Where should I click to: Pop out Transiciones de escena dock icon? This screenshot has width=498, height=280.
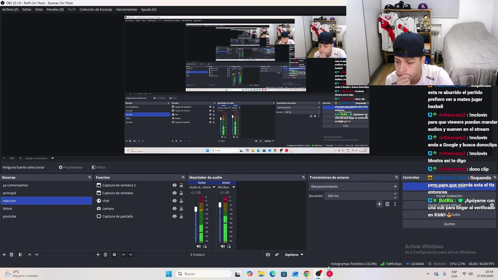[396, 177]
